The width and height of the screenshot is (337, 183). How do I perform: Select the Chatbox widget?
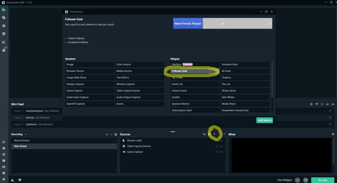pyautogui.click(x=245, y=78)
